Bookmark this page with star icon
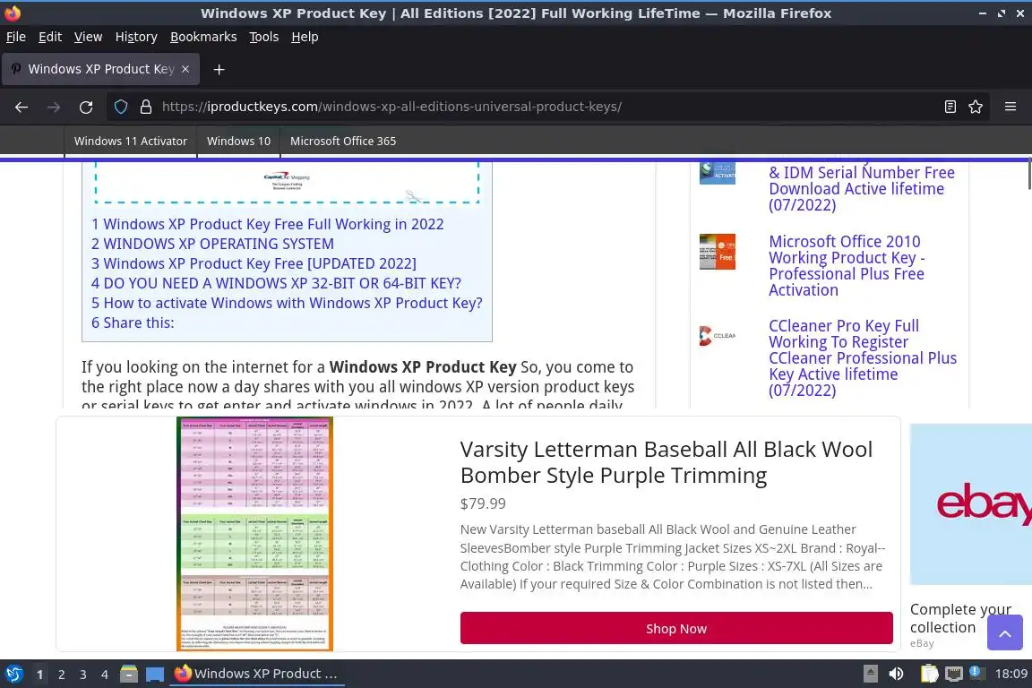The width and height of the screenshot is (1032, 688). pyautogui.click(x=976, y=107)
